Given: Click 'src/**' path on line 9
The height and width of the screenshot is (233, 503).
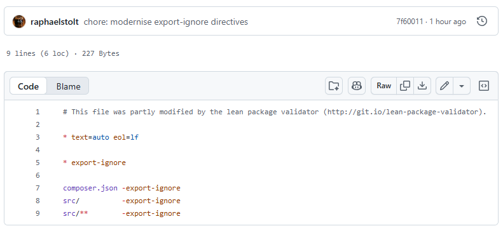Looking at the screenshot, I should [x=76, y=213].
